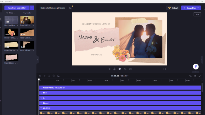Select pink Paper Sticker thumbnail

point(11,57)
